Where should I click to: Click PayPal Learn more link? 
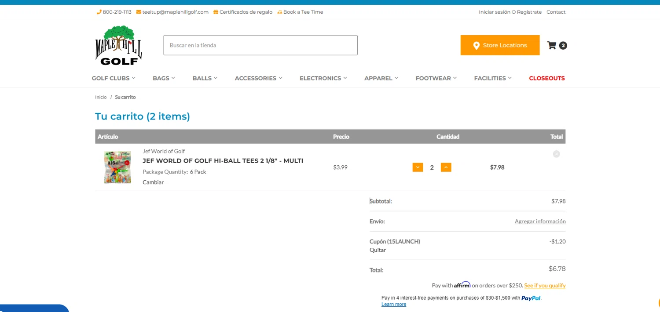click(x=394, y=305)
